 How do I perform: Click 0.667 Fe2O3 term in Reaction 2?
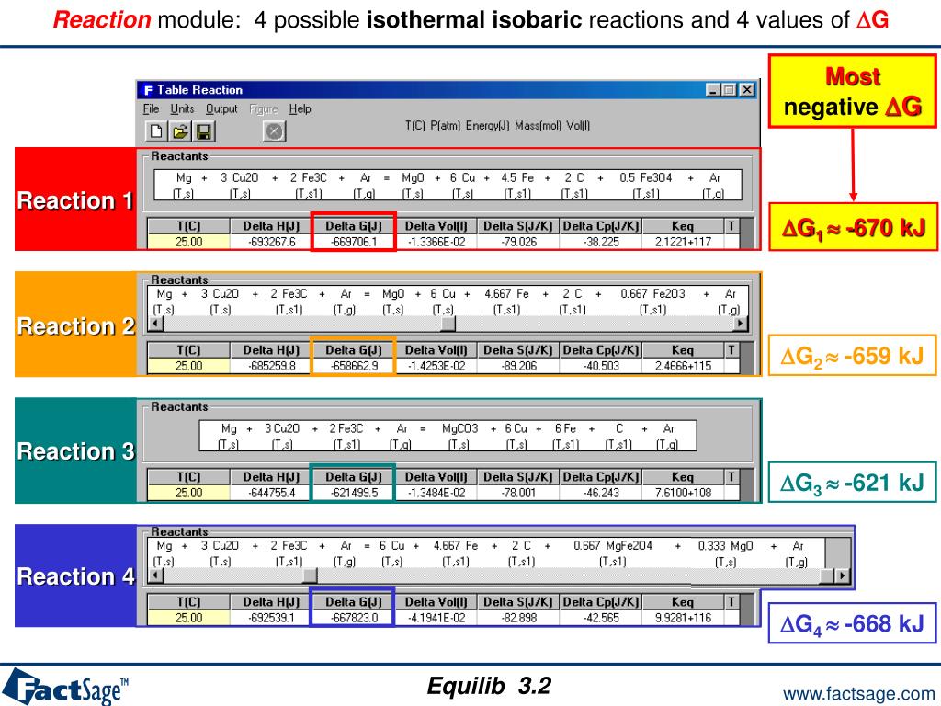click(x=652, y=294)
